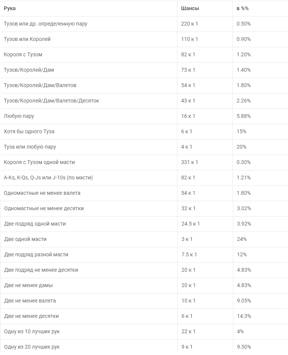
Task: Click the '14.3%' percentage cell
Action: 244,316
